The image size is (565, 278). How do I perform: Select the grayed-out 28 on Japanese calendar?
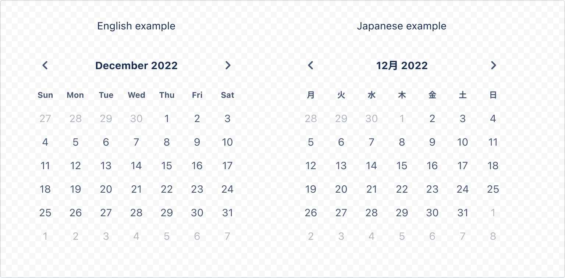pyautogui.click(x=311, y=118)
